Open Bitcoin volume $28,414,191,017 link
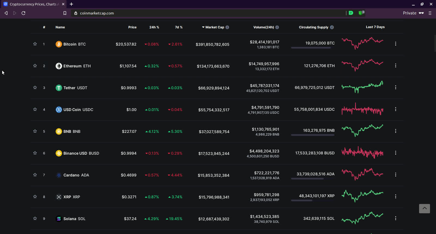Screen dimensions: 436x234 [265, 42]
